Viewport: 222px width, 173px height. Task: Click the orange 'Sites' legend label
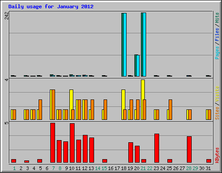pos(217,113)
